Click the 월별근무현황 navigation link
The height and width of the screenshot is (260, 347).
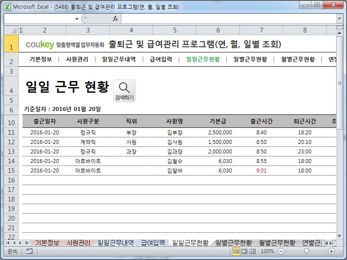pos(298,59)
